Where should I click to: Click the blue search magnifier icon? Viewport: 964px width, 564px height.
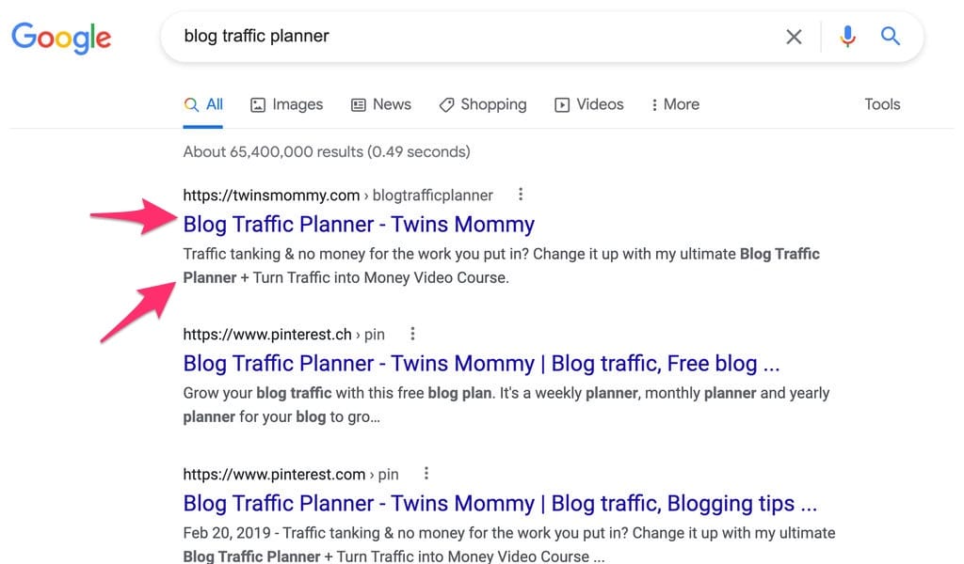pyautogui.click(x=890, y=37)
